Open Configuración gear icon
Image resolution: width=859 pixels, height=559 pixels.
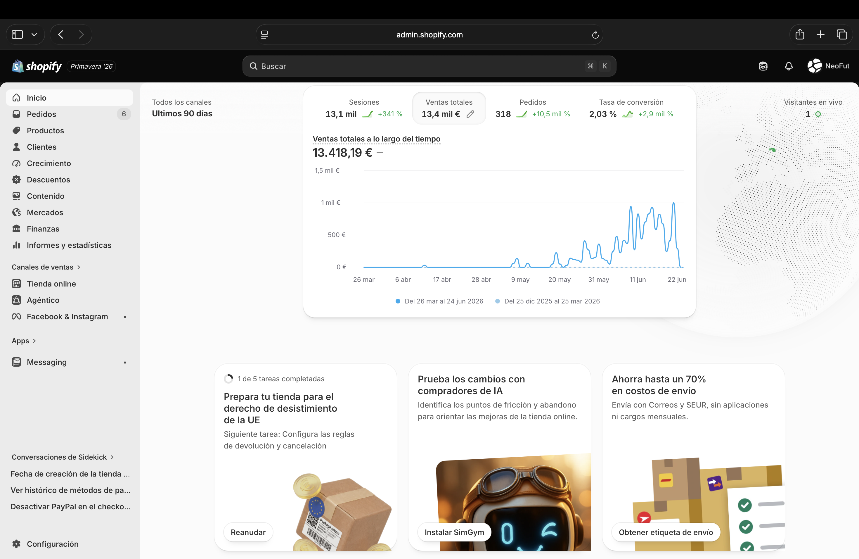(16, 544)
